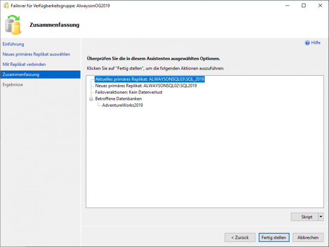This screenshot has height=247, width=329.
Task: Click the Hilfe help icon
Action: tap(307, 43)
